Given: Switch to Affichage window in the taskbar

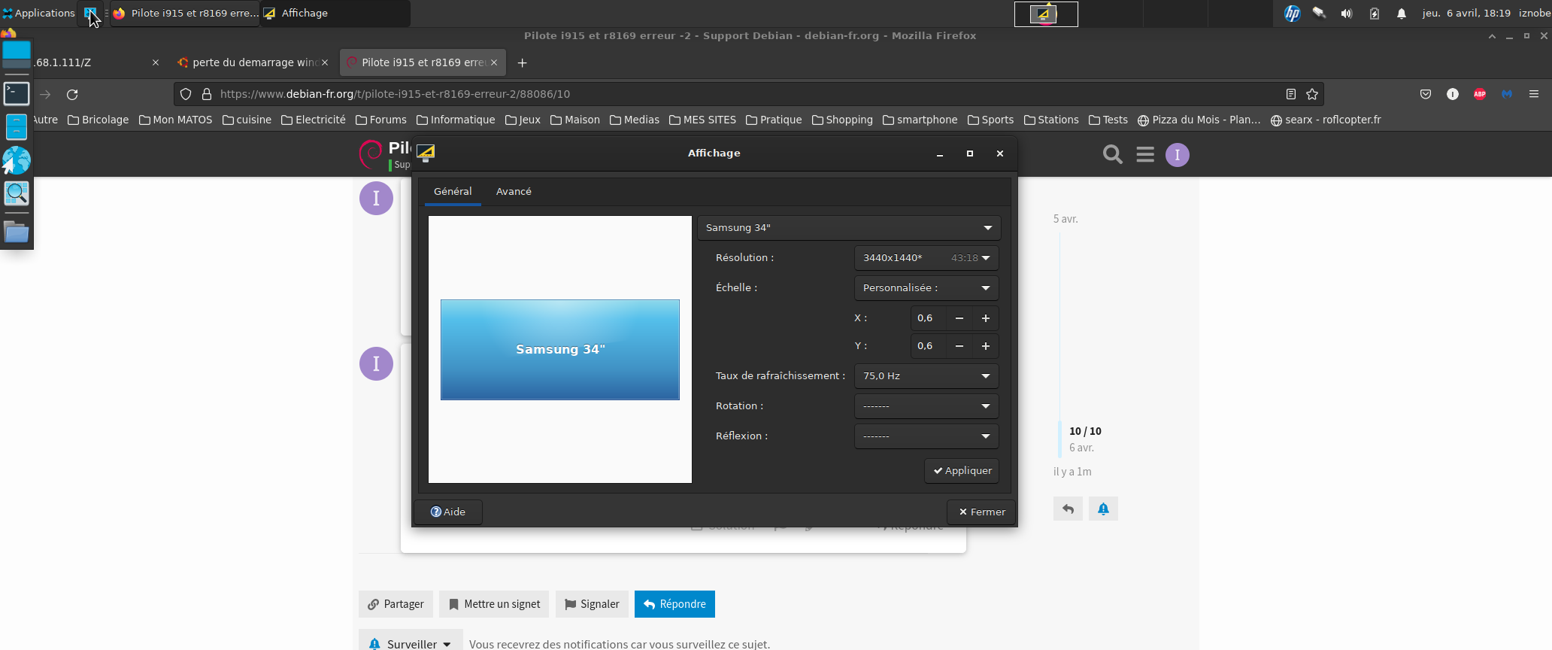Looking at the screenshot, I should point(335,13).
